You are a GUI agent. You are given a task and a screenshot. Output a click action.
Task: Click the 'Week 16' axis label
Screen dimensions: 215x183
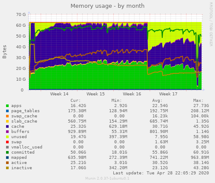tap(132, 94)
